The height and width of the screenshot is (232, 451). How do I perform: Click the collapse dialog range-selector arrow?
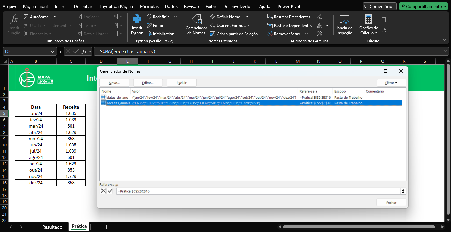point(403,191)
